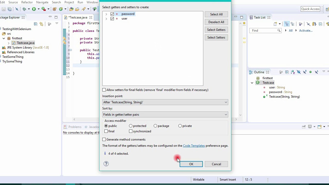Click the Open Type icon
Viewport: 329px width, 185px height.
[71, 9]
